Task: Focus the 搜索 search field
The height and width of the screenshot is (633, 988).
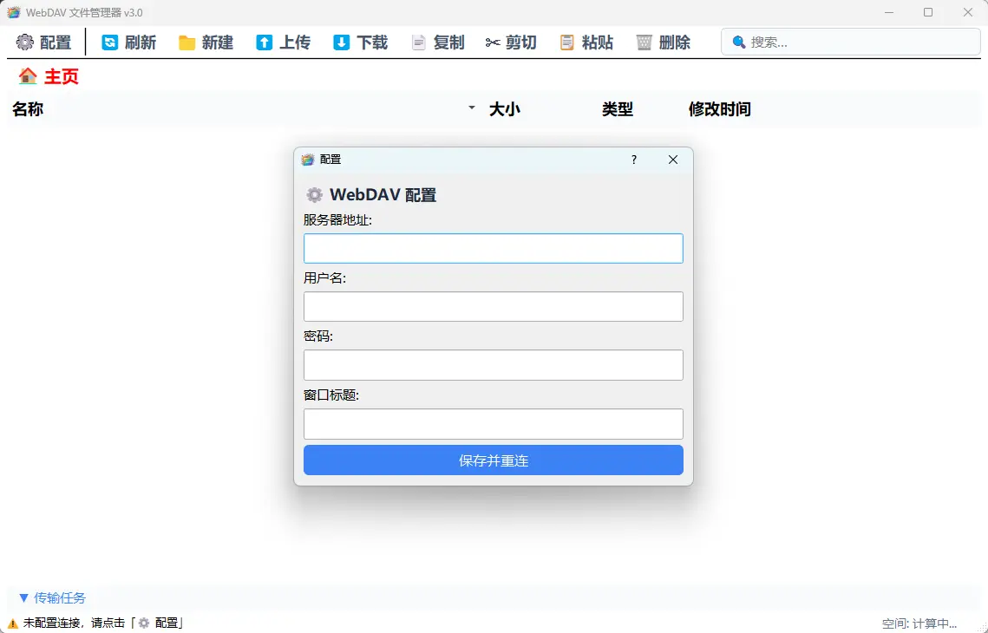Action: (x=851, y=42)
